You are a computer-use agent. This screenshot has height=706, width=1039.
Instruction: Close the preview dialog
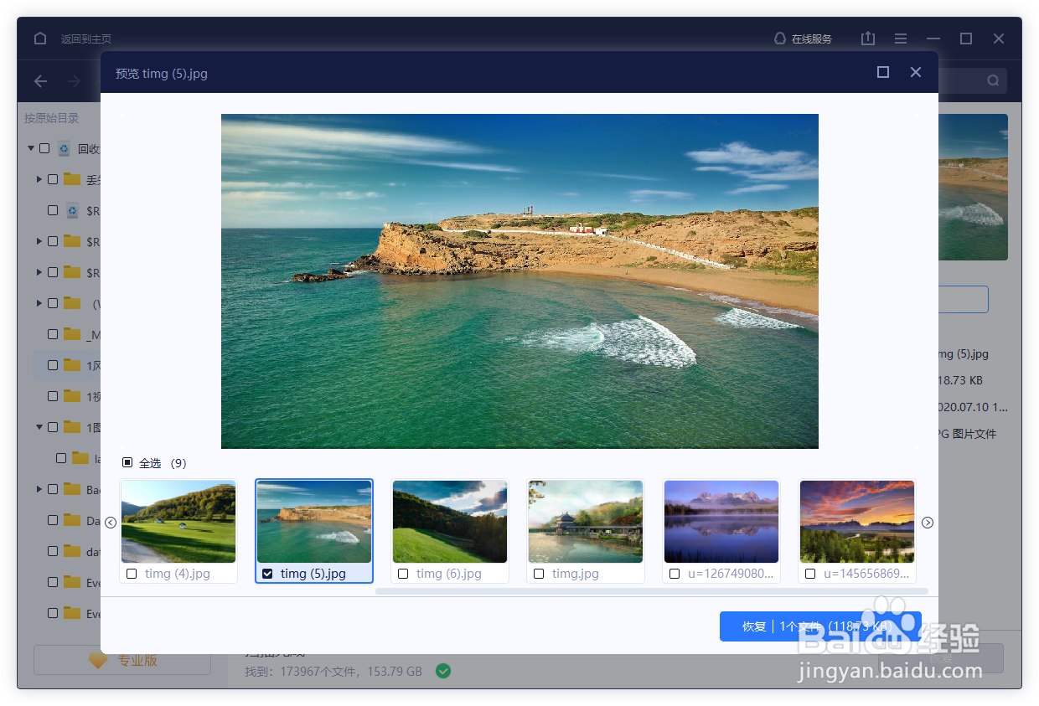tap(916, 73)
